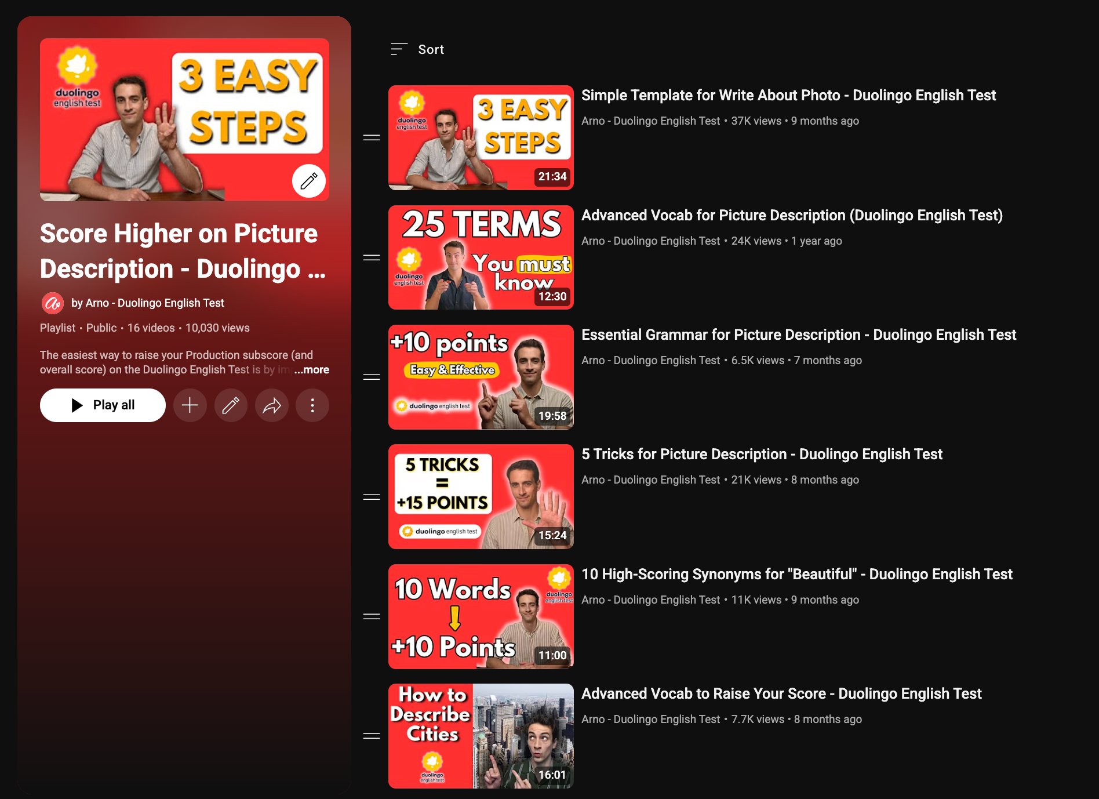Image resolution: width=1099 pixels, height=799 pixels.
Task: Click the 5 TRICKS 15:24 thumbnail
Action: (481, 497)
